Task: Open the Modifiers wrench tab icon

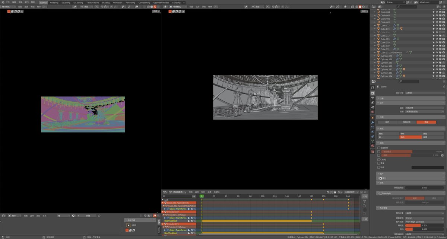Action: 372,122
